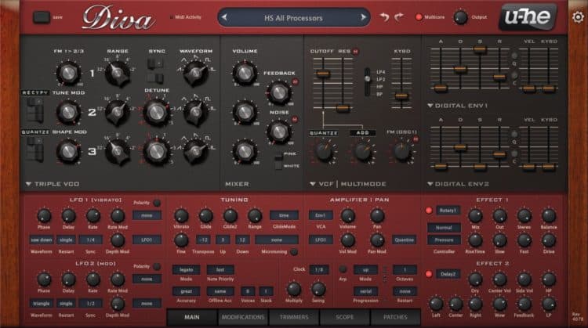Open LFO 2 Waveform 'triangle' dropdown
This screenshot has width=588, height=328.
42,303
